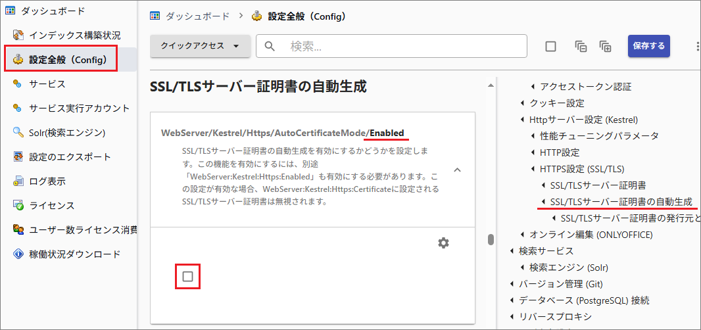Screen dimensions: 701x330
Task: Open the three-dot more options menu
Action: click(x=697, y=46)
